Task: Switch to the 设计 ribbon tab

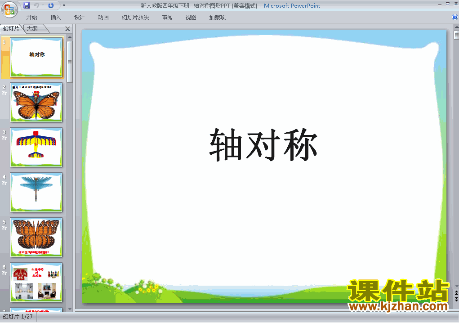Action: pyautogui.click(x=79, y=17)
